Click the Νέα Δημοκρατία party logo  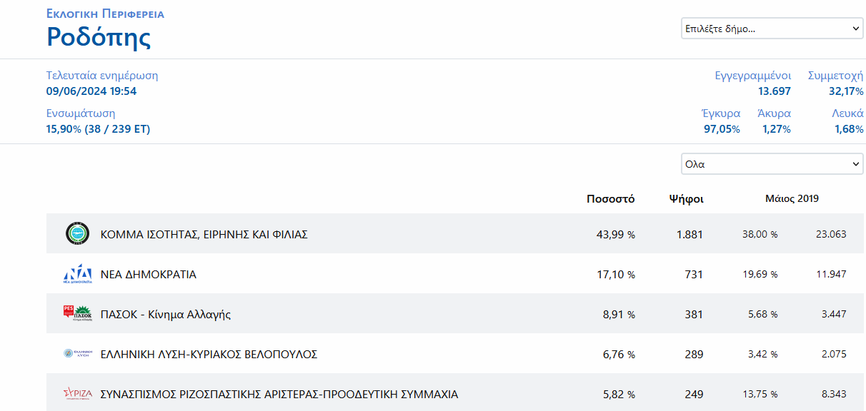(77, 274)
